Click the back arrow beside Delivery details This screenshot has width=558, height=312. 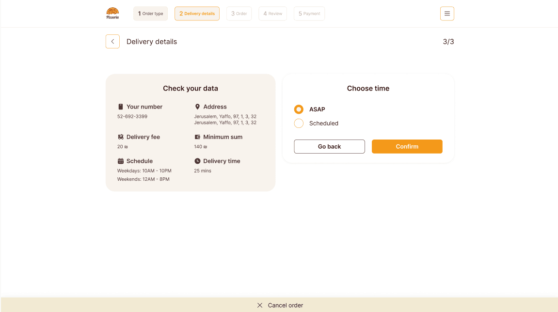coord(112,42)
